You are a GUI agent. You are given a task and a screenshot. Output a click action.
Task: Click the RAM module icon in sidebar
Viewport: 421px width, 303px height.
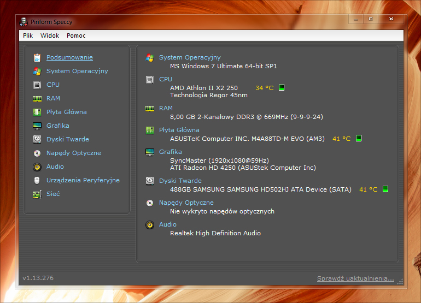pos(37,99)
